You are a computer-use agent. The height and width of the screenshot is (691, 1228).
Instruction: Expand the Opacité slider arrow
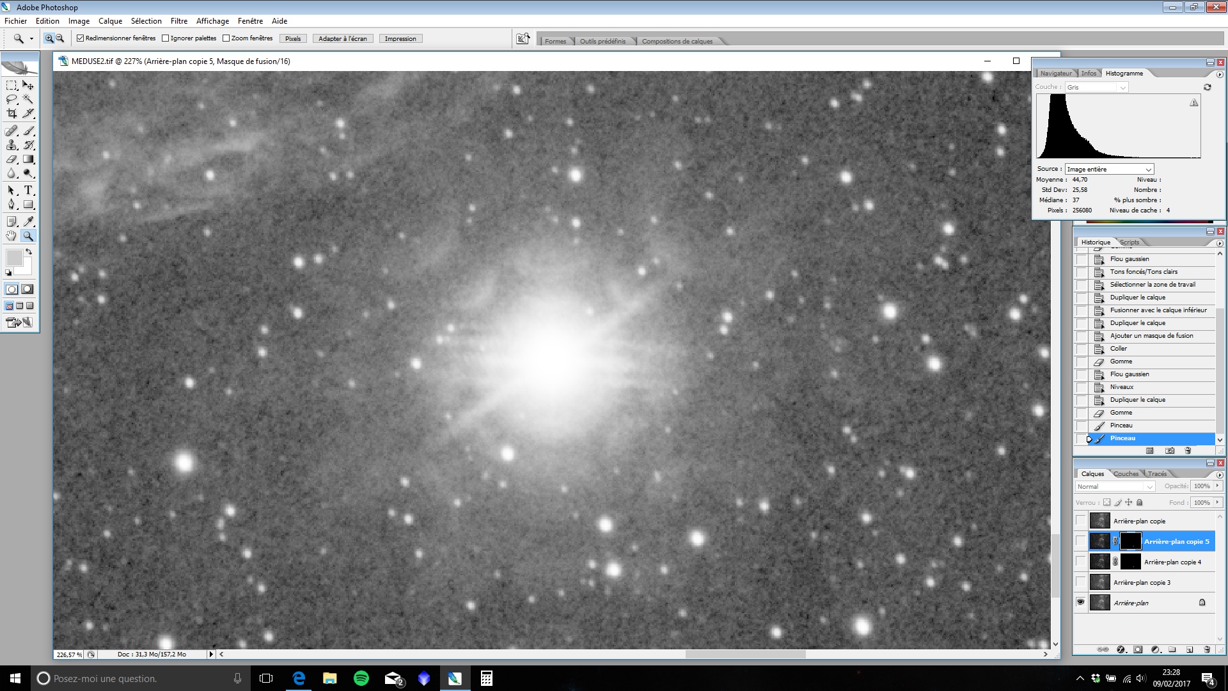tap(1218, 486)
